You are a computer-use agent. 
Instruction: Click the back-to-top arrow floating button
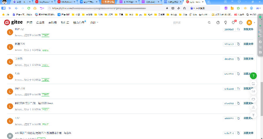point(253,115)
